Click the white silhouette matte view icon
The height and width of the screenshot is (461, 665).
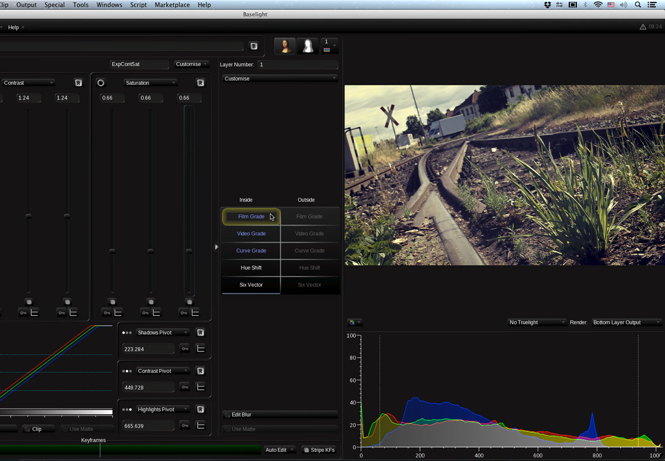(308, 46)
